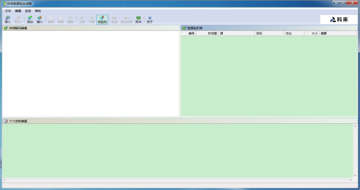
Task: Expand the 导出 (Export) dropdown arrow
Action: (x=22, y=22)
